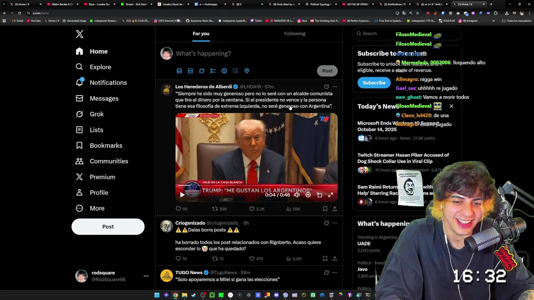
Task: Open account menu dots next to rodsquare
Action: click(x=146, y=276)
